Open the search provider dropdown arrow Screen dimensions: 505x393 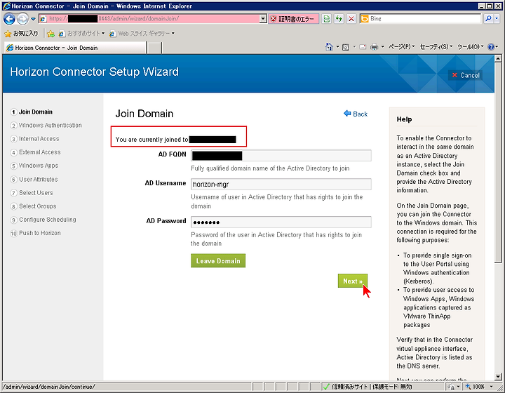pyautogui.click(x=497, y=19)
